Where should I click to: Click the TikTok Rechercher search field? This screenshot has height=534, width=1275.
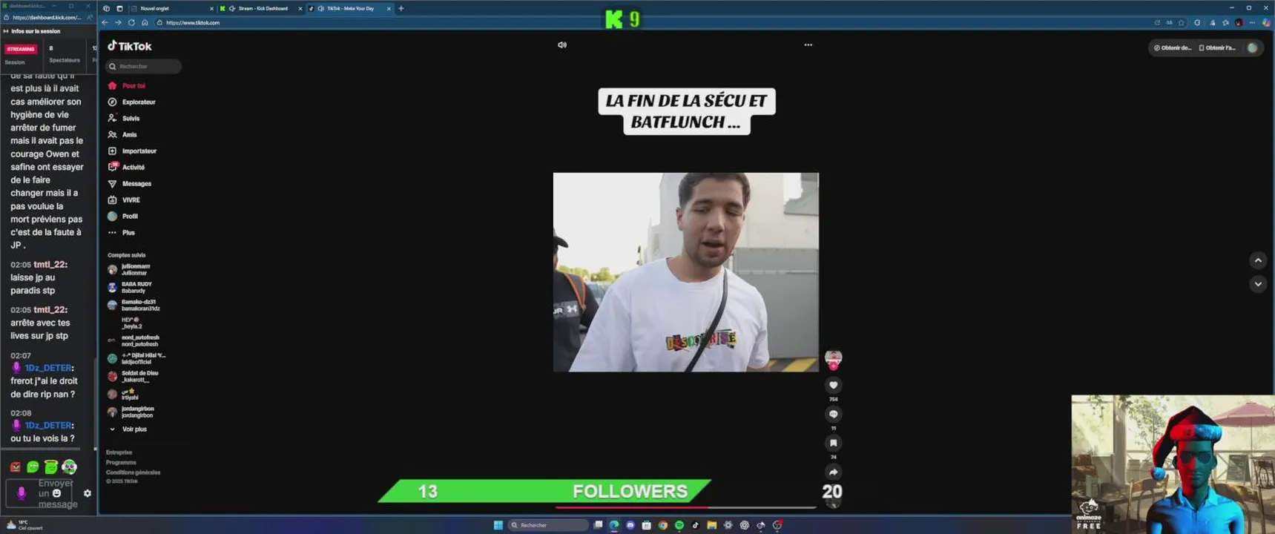(144, 67)
